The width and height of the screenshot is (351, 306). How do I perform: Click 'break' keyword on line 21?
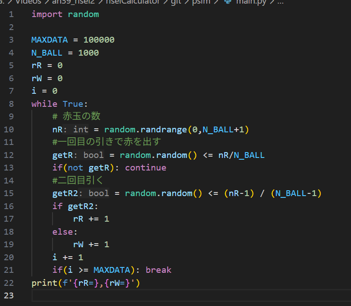[x=159, y=270]
